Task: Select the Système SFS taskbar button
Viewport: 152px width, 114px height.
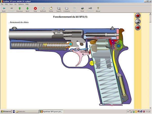Action: pyautogui.click(x=51, y=111)
